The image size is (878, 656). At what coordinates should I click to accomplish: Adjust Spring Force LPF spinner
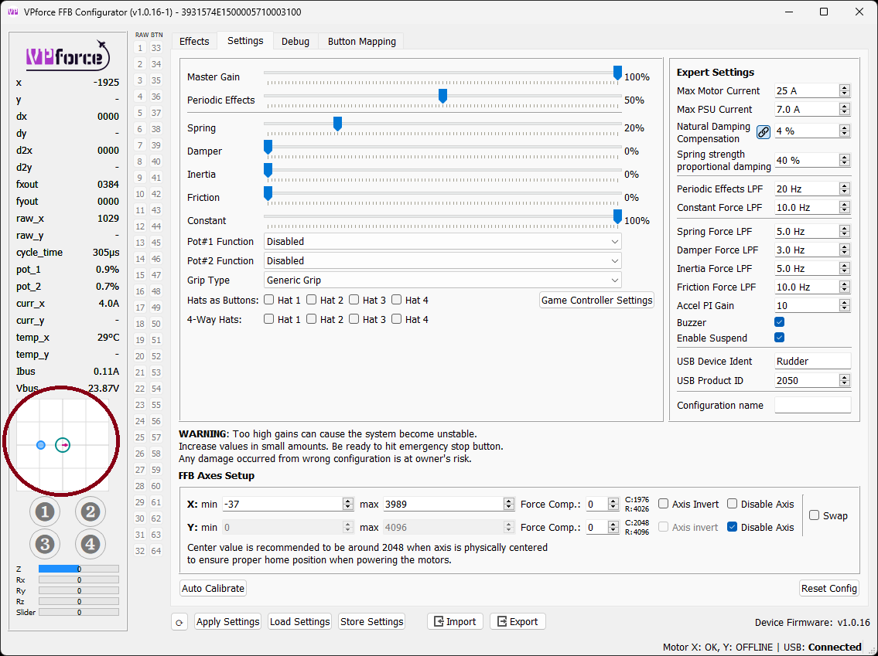click(845, 232)
